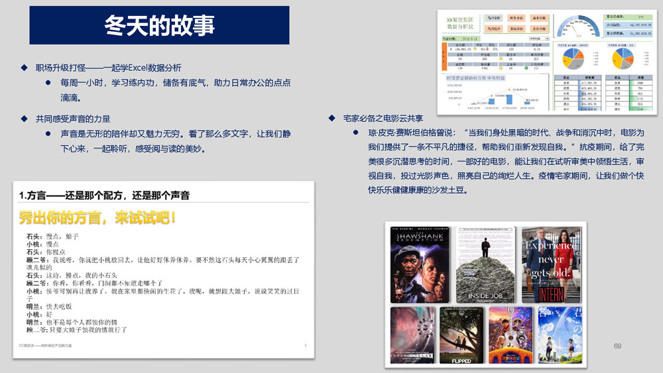Click the Excel data dashboard screenshot
Viewport: 663px width, 373px height.
pyautogui.click(x=547, y=62)
